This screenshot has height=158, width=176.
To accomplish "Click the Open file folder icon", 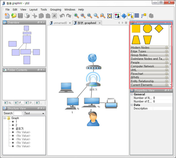I will coord(14,16).
